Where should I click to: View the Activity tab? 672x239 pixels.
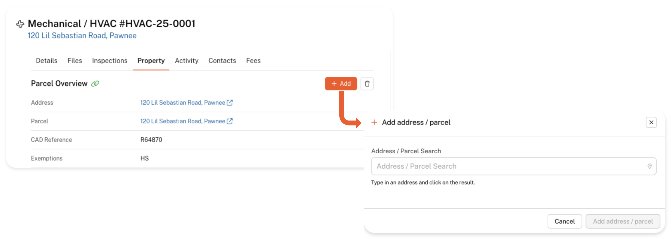(186, 61)
